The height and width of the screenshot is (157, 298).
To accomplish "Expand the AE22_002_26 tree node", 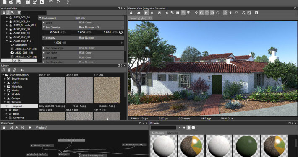I will click(7, 18).
